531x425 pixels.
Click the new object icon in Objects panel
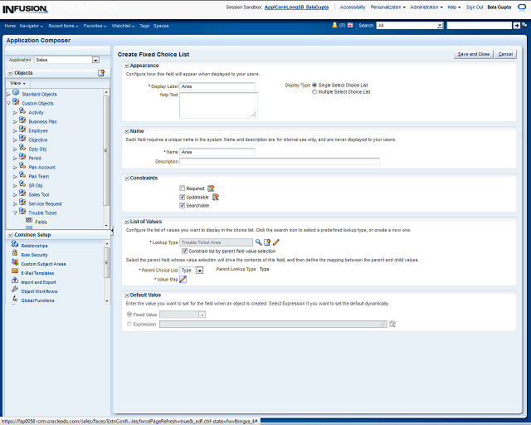coord(101,73)
